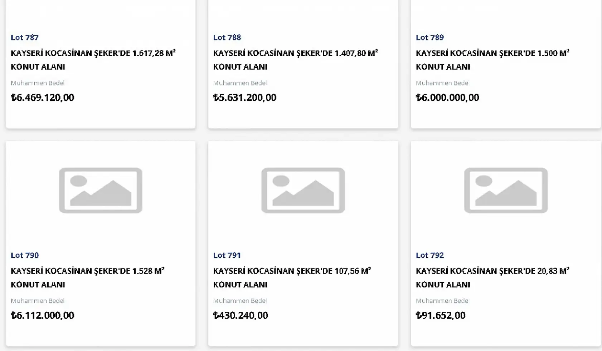Click the placeholder image icon for Lot 791
The image size is (602, 351).
tap(303, 191)
